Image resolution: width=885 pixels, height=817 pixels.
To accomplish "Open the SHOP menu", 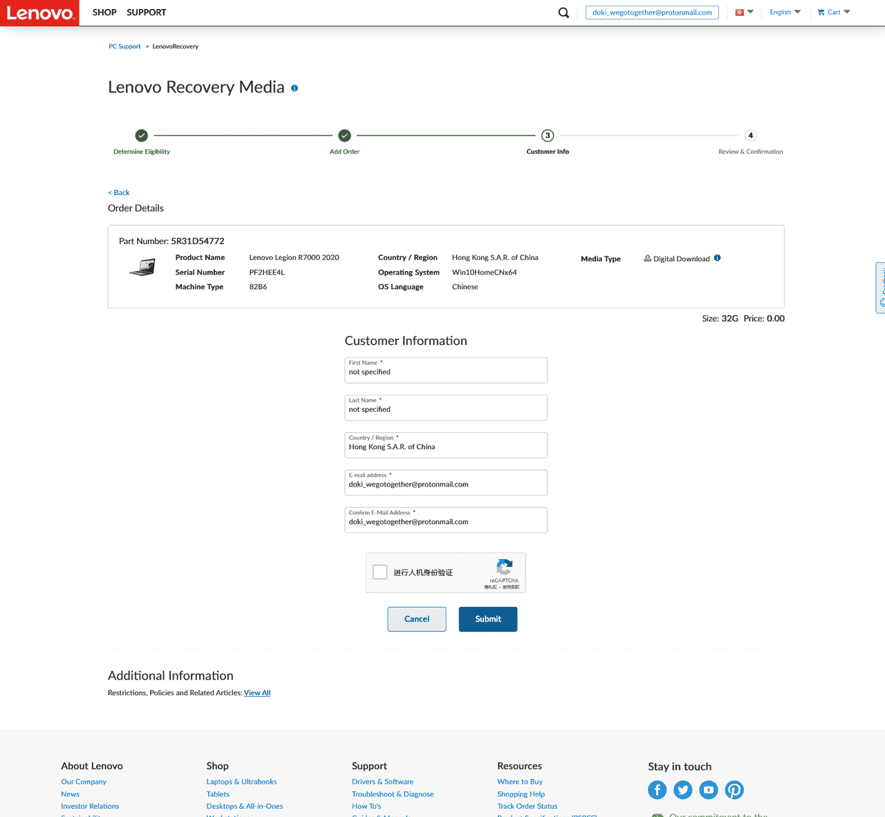I will point(104,12).
